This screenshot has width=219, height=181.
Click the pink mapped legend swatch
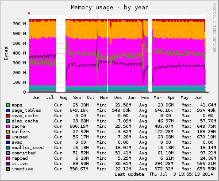[x=8, y=158]
